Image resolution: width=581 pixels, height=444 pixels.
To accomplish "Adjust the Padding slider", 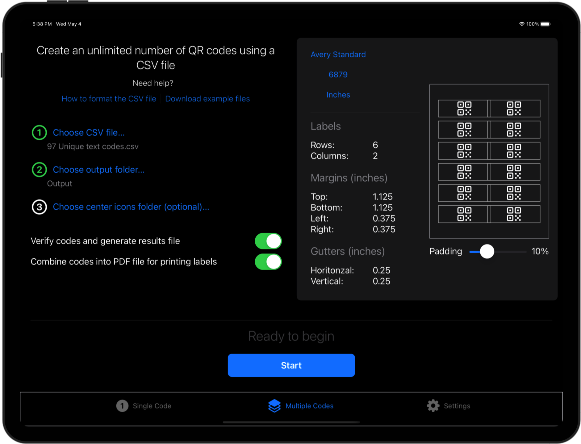I will 487,252.
